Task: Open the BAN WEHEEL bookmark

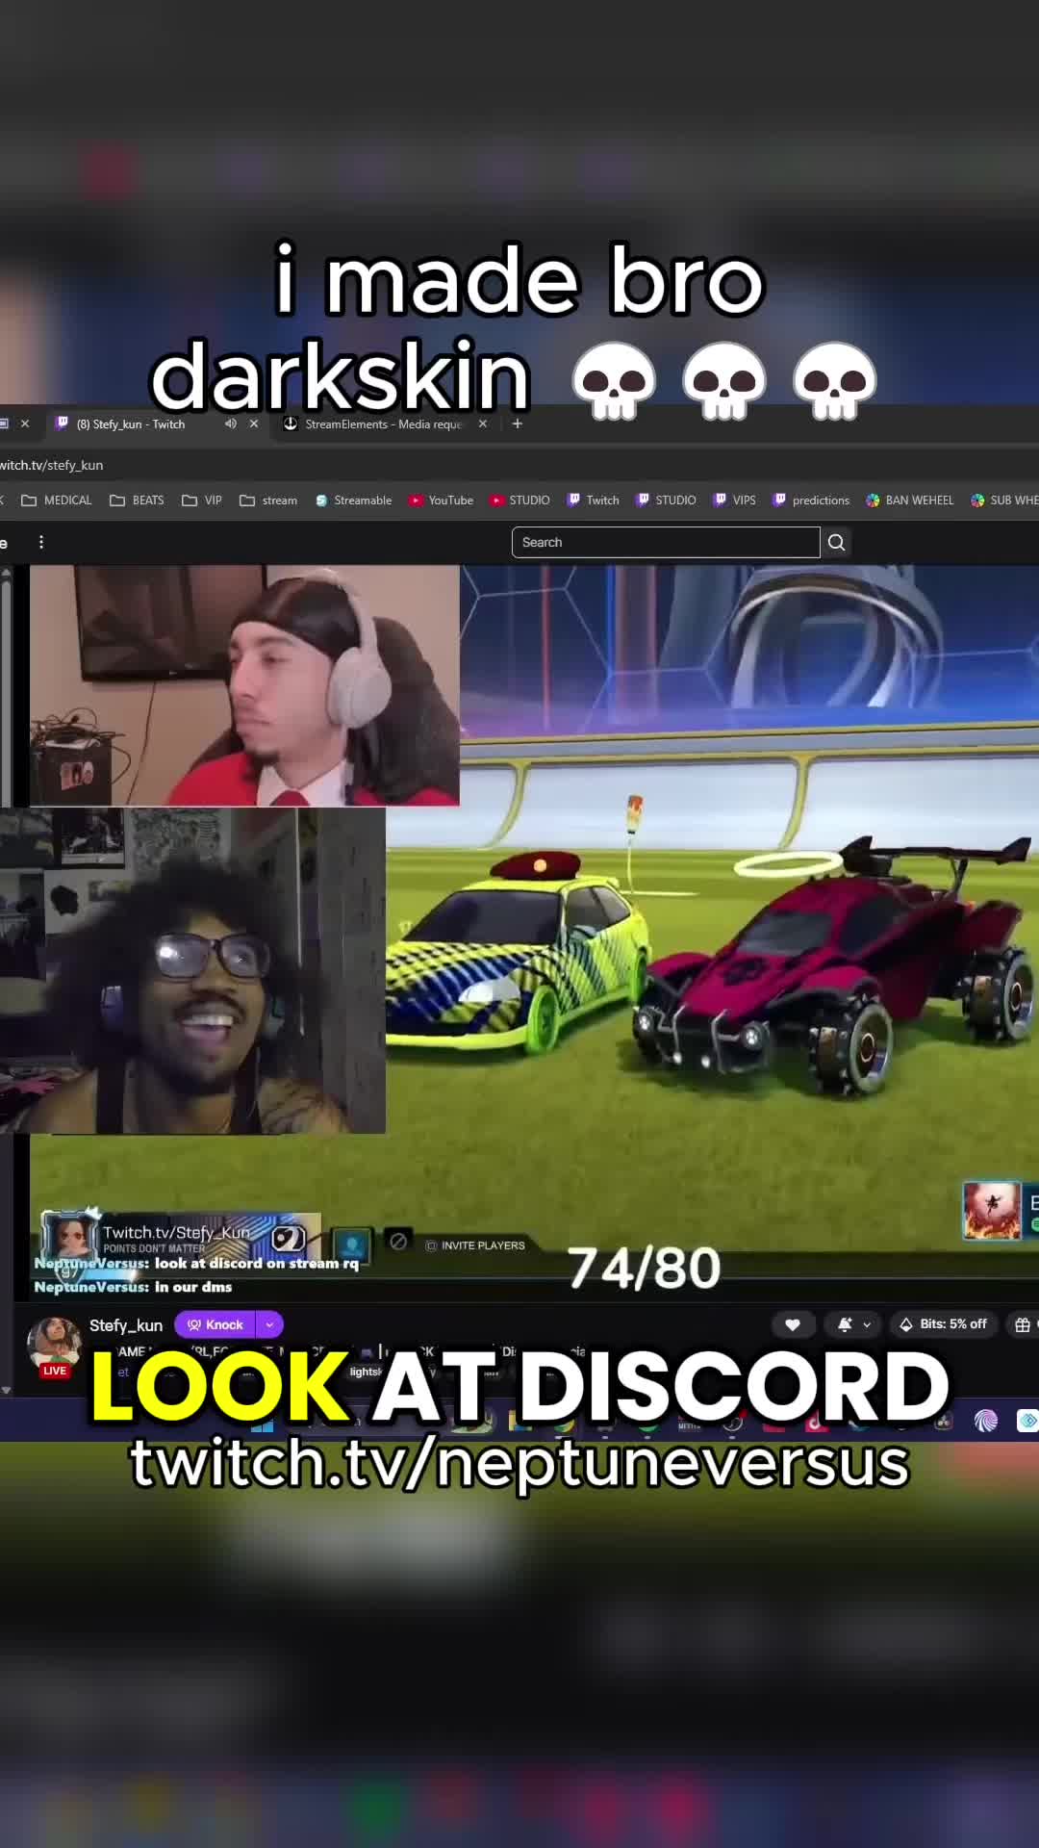Action: (x=910, y=500)
